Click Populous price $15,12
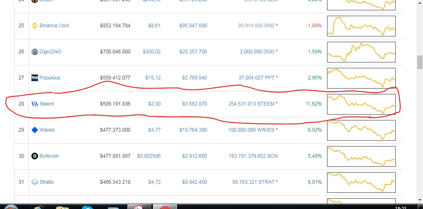 tap(153, 78)
